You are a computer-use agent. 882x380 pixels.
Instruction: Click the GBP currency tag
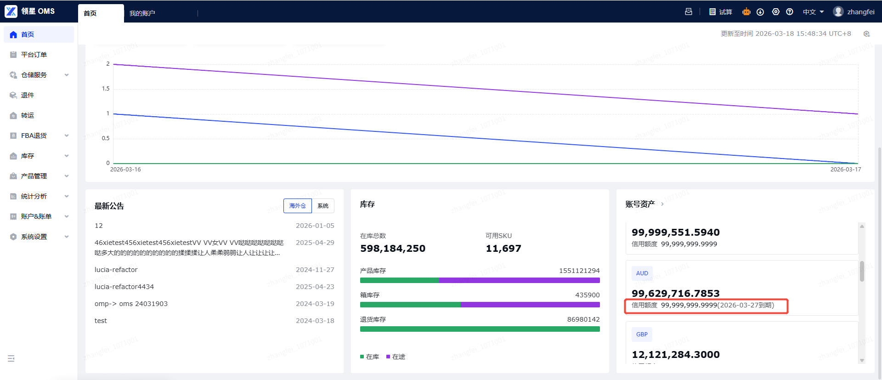coord(642,335)
